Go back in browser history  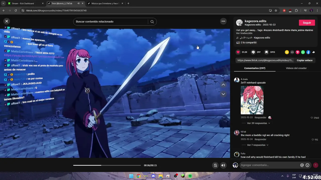(4, 10)
